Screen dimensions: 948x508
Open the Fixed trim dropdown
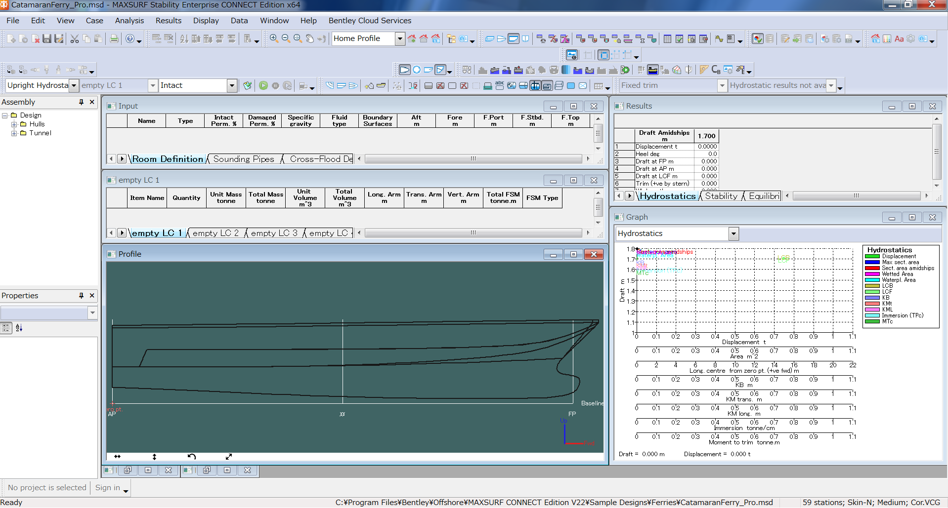coord(722,85)
